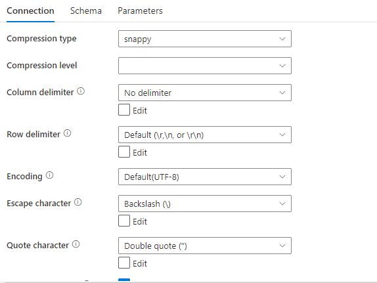This screenshot has width=377, height=283.
Task: Click the Encoding info icon
Action: click(x=49, y=175)
